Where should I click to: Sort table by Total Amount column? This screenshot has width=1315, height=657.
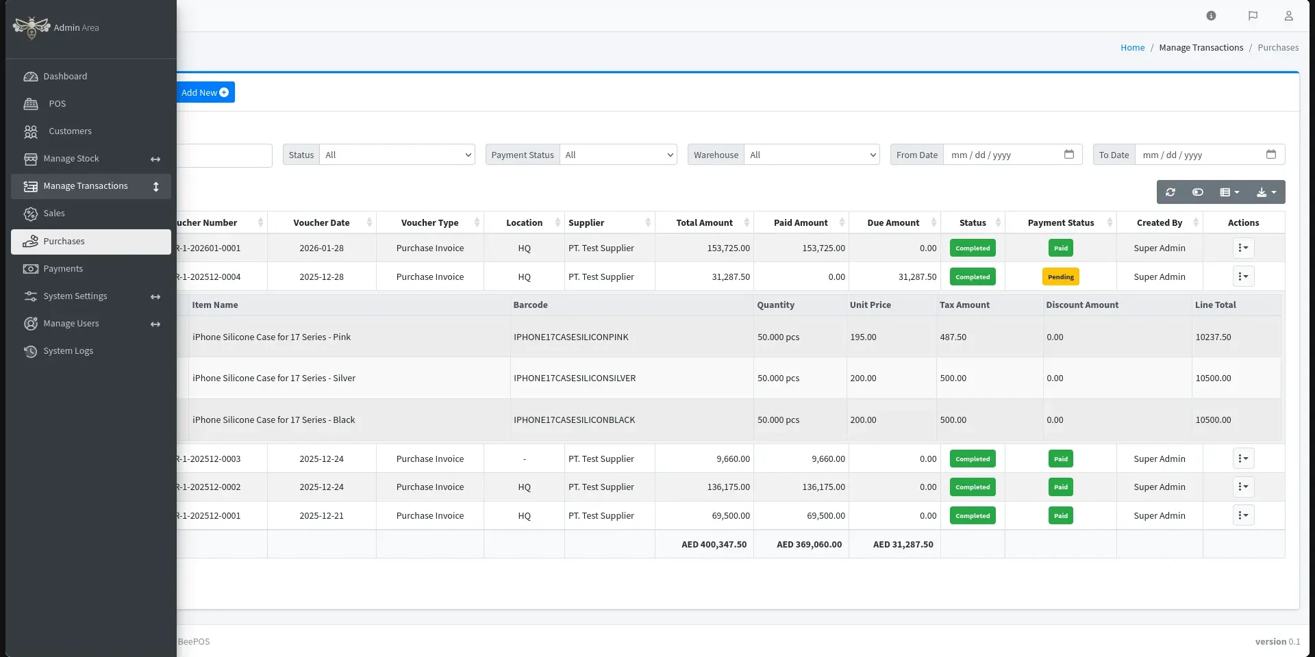click(704, 223)
